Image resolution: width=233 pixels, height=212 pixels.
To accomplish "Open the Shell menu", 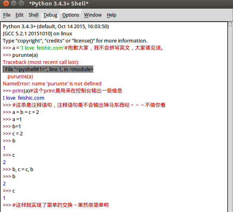I will tap(33, 15).
